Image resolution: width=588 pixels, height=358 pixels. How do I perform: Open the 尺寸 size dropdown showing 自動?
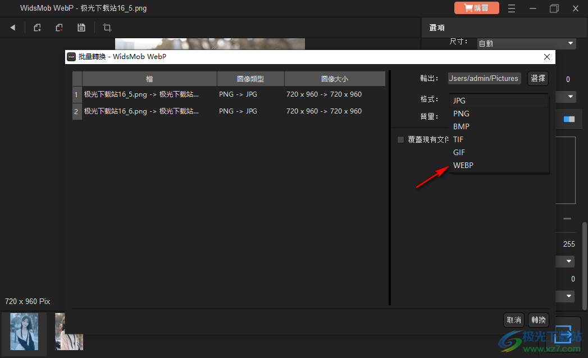(526, 43)
